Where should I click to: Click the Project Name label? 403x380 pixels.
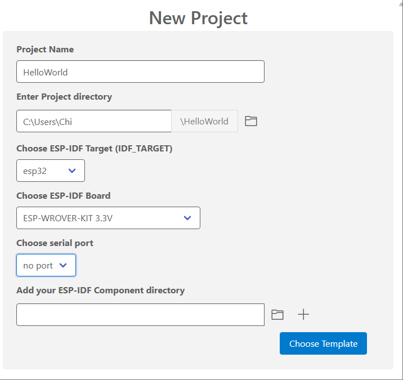coord(45,50)
